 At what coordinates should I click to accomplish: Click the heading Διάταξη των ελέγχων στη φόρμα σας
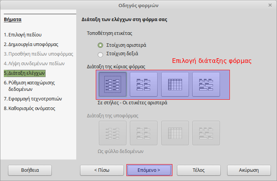tap(125, 20)
